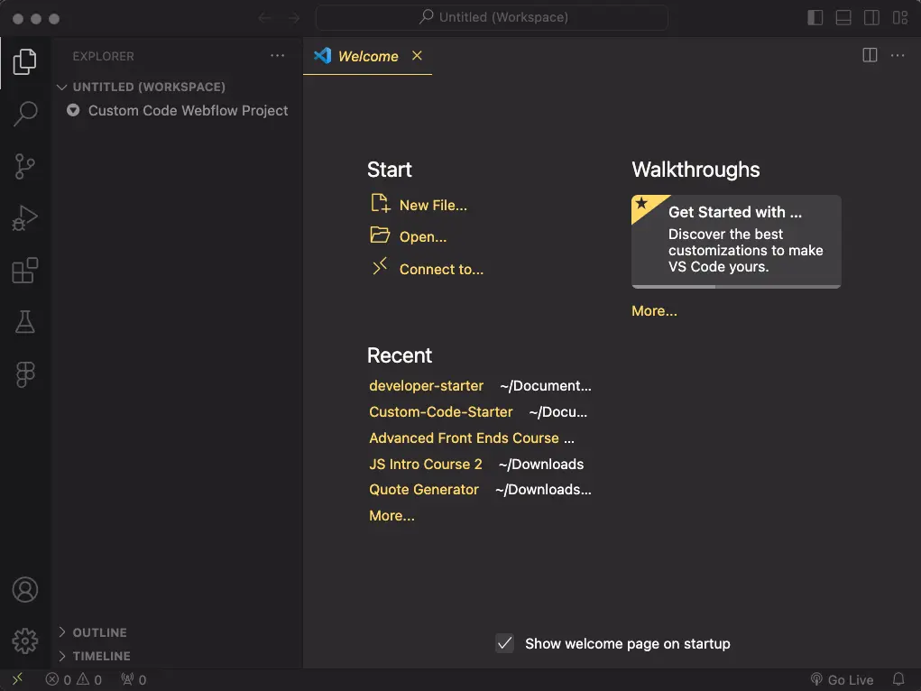Expand the Custom Code Webflow Project folder
This screenshot has width=921, height=691.
coord(178,110)
